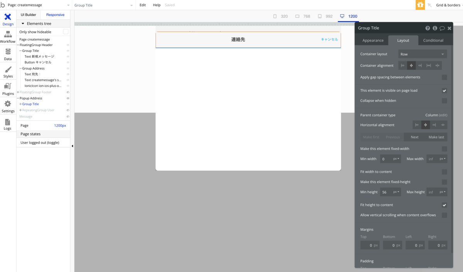Open the Styles section
Screen dimensions: 463x272
pos(8,72)
